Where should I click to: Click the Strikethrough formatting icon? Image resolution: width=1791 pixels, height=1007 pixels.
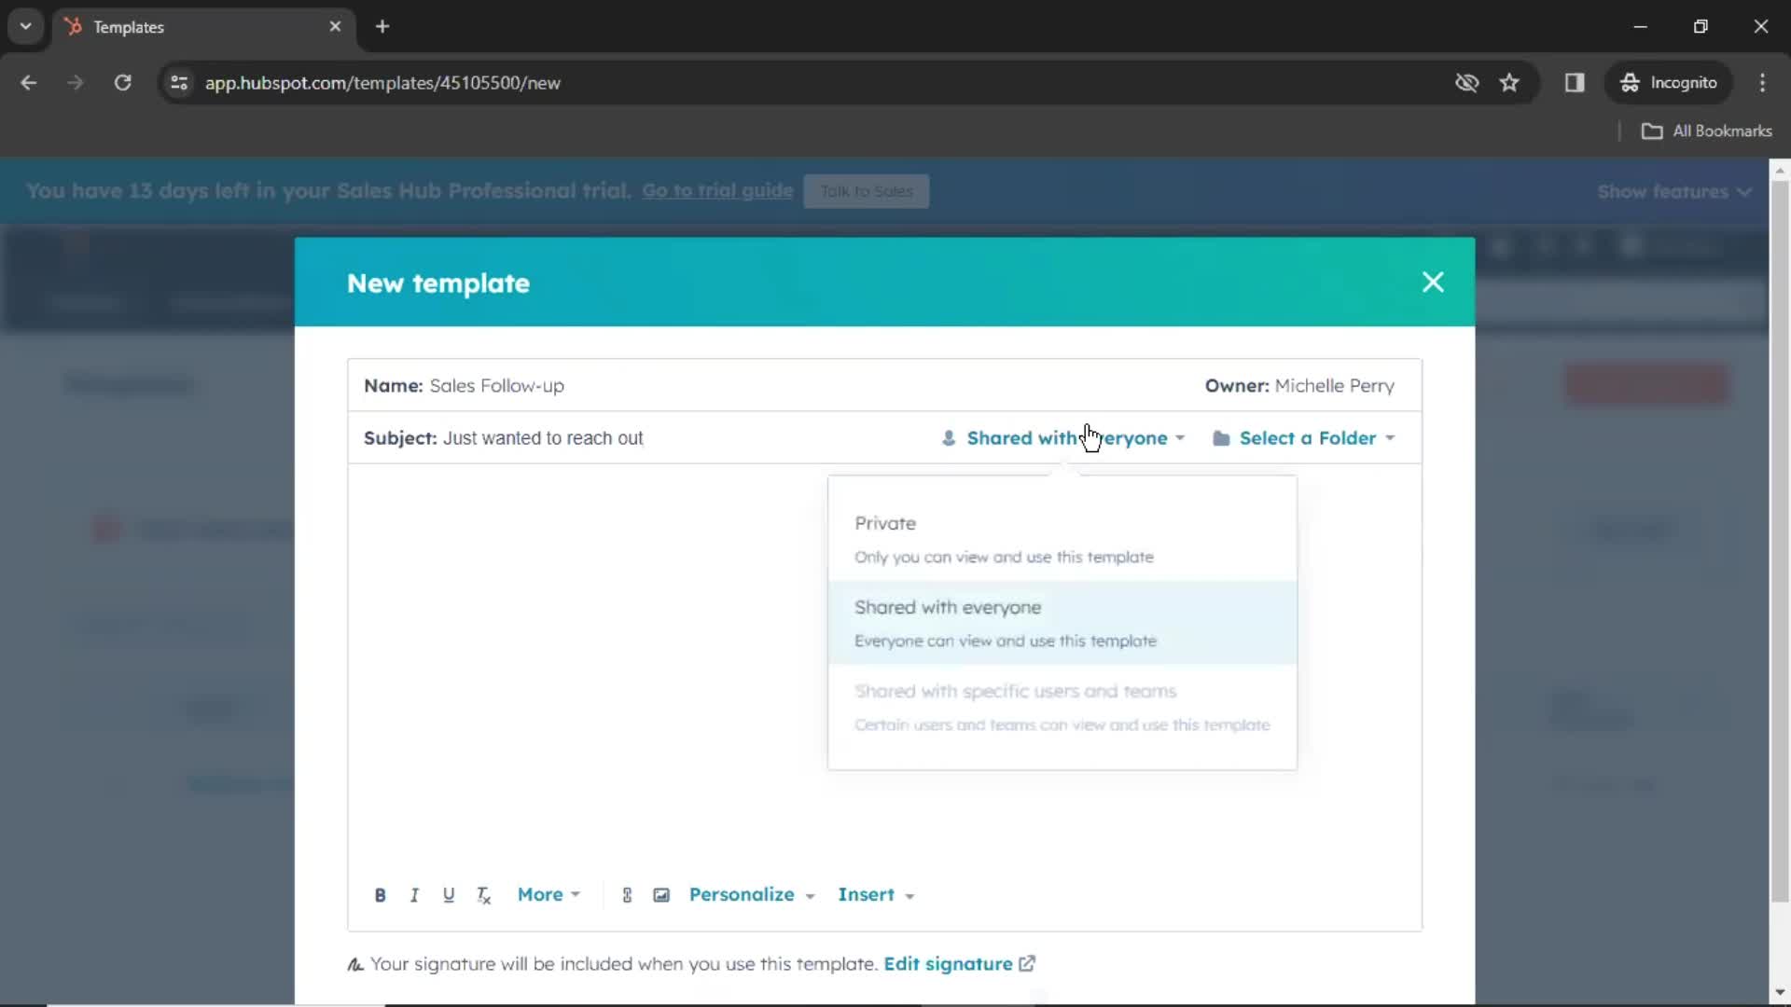coord(485,894)
